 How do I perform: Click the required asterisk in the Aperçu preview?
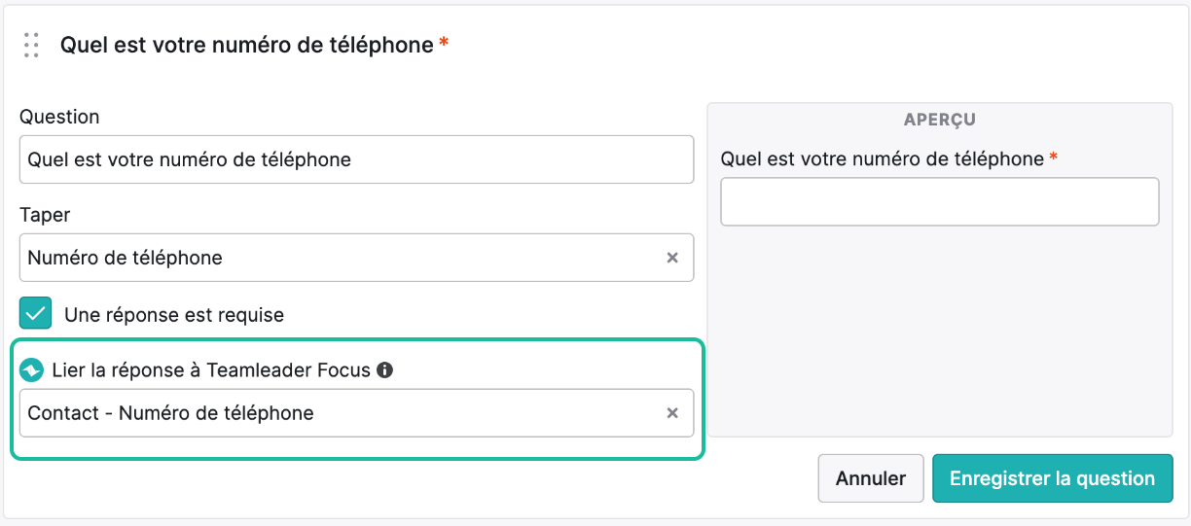[1053, 157]
